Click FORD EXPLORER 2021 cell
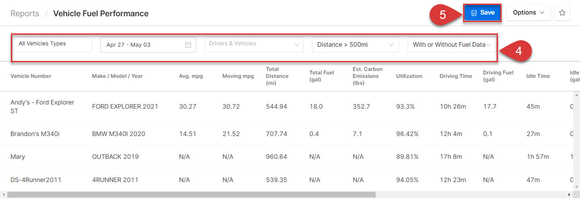The width and height of the screenshot is (580, 218). (125, 107)
